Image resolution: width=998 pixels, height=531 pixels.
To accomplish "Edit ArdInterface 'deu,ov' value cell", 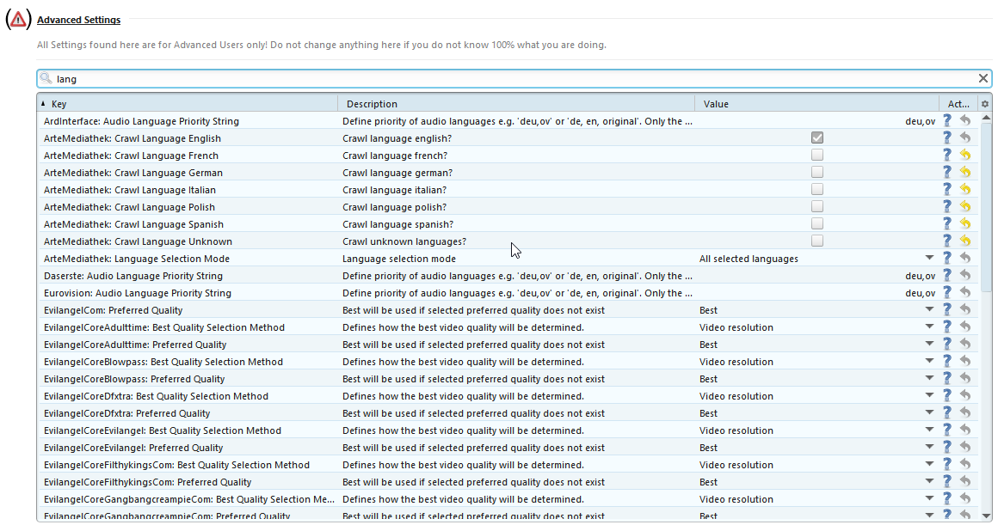I will click(x=817, y=121).
